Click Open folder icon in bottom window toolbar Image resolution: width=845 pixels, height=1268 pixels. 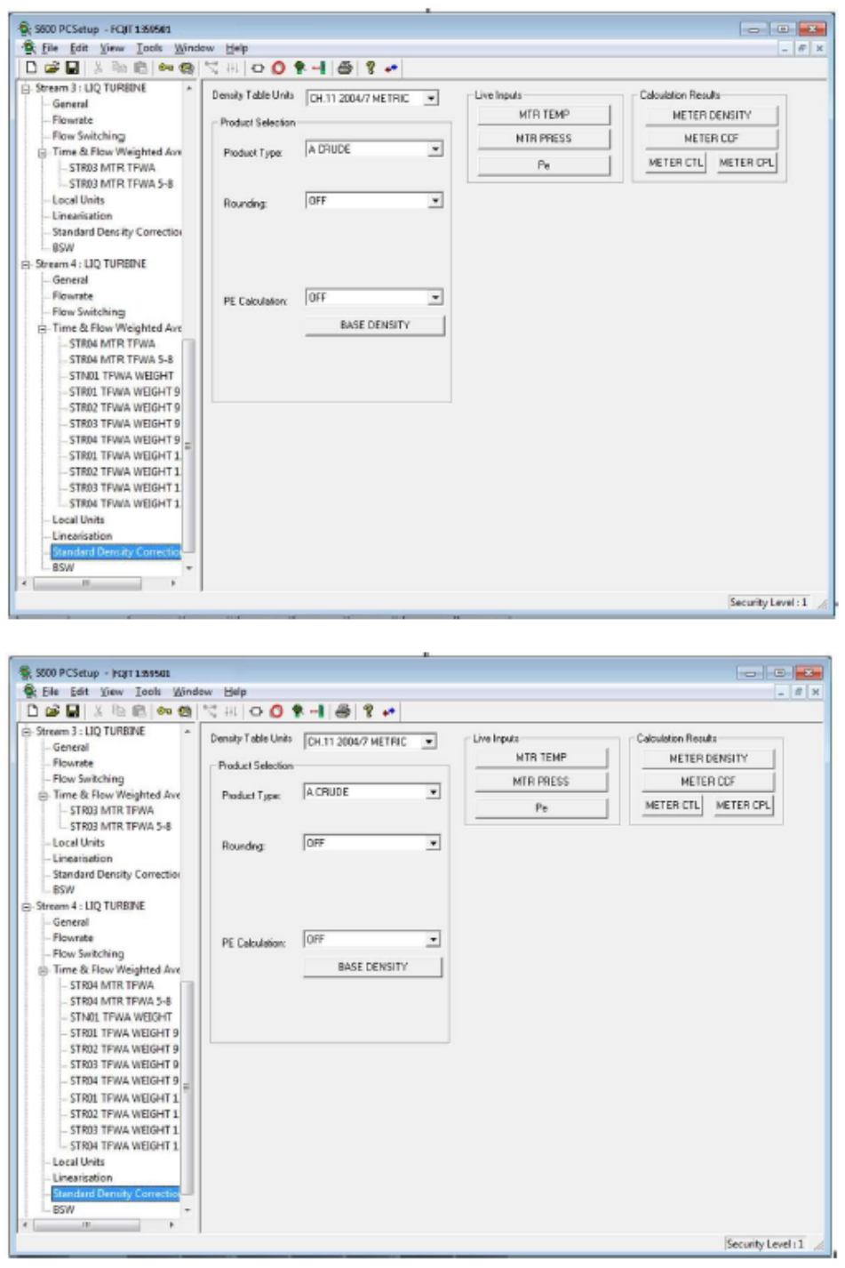(52, 710)
